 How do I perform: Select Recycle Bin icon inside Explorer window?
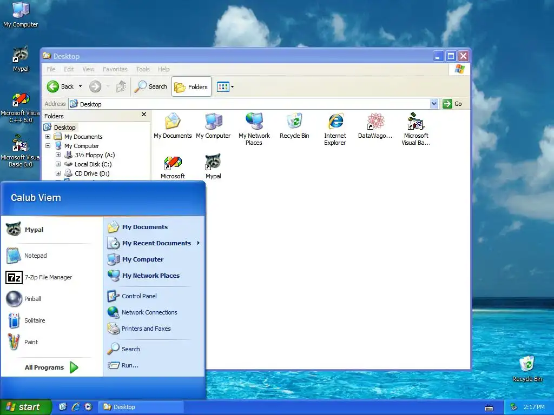click(x=294, y=125)
